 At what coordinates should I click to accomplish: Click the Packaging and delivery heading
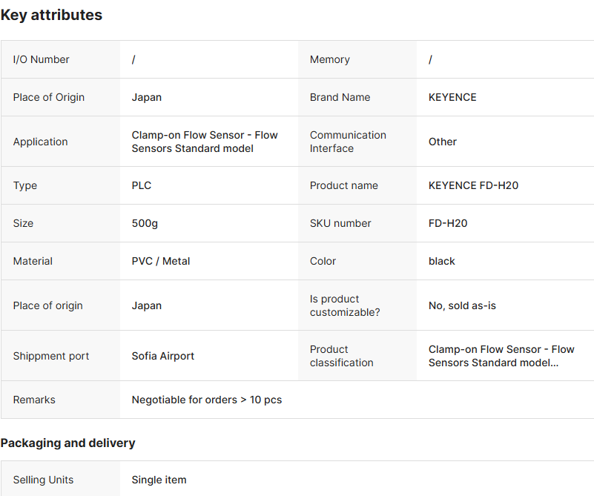[67, 443]
